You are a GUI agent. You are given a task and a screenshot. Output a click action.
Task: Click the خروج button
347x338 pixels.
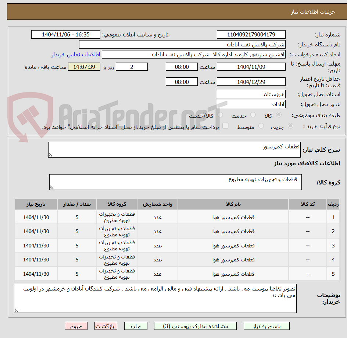pos(76,326)
